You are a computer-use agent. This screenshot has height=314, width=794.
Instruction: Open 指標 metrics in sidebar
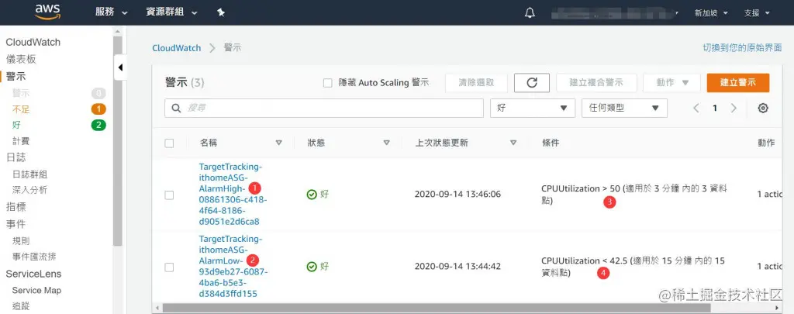click(x=16, y=207)
